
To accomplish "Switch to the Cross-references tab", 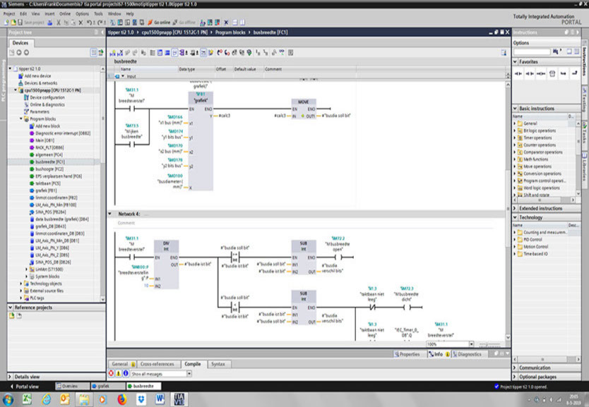I will click(x=157, y=364).
